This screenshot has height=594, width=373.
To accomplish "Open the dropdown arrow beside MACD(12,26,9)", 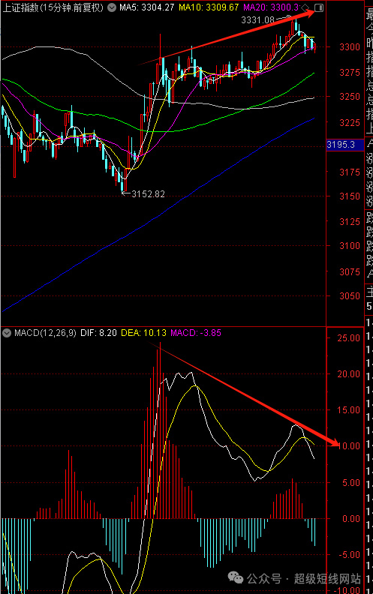I will pyautogui.click(x=7, y=333).
